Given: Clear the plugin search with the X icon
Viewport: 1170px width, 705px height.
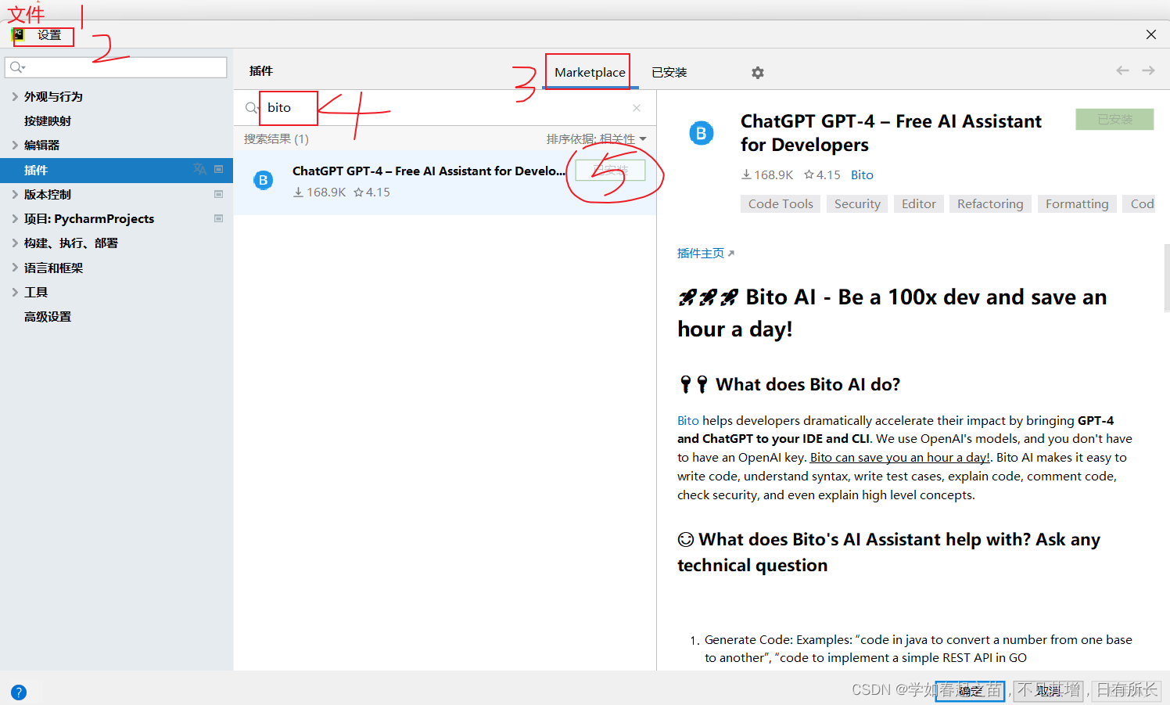Looking at the screenshot, I should [637, 108].
